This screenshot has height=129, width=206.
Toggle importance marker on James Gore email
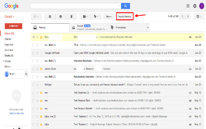click(41, 69)
